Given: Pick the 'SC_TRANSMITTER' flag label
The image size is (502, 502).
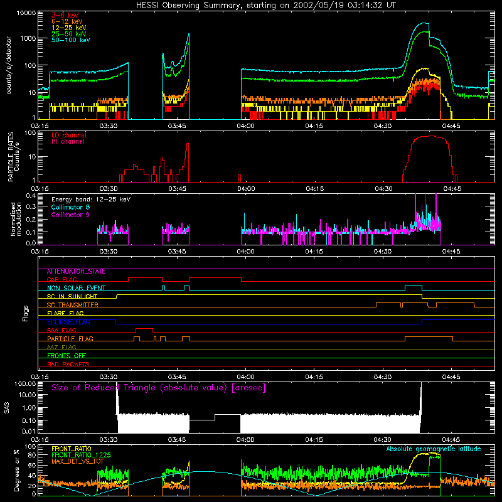Looking at the screenshot, I should coord(72,305).
